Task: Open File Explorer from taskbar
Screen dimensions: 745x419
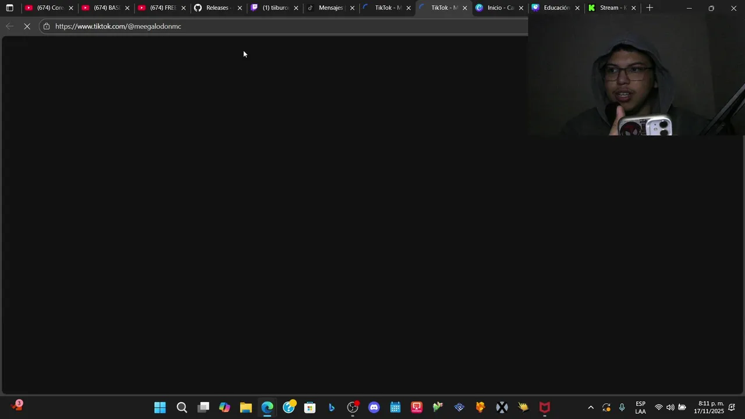Action: click(x=246, y=407)
